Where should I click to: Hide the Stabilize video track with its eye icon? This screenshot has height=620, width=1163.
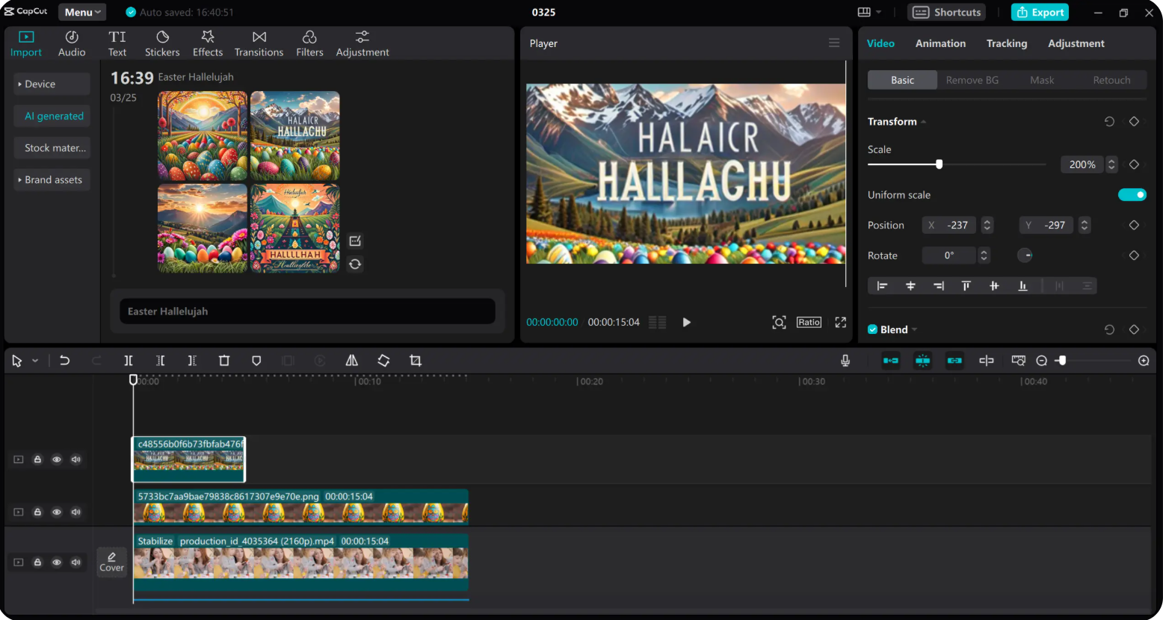click(56, 562)
